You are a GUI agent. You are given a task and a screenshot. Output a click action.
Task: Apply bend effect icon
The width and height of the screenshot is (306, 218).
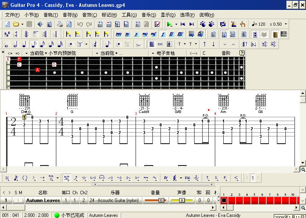(x=76, y=178)
